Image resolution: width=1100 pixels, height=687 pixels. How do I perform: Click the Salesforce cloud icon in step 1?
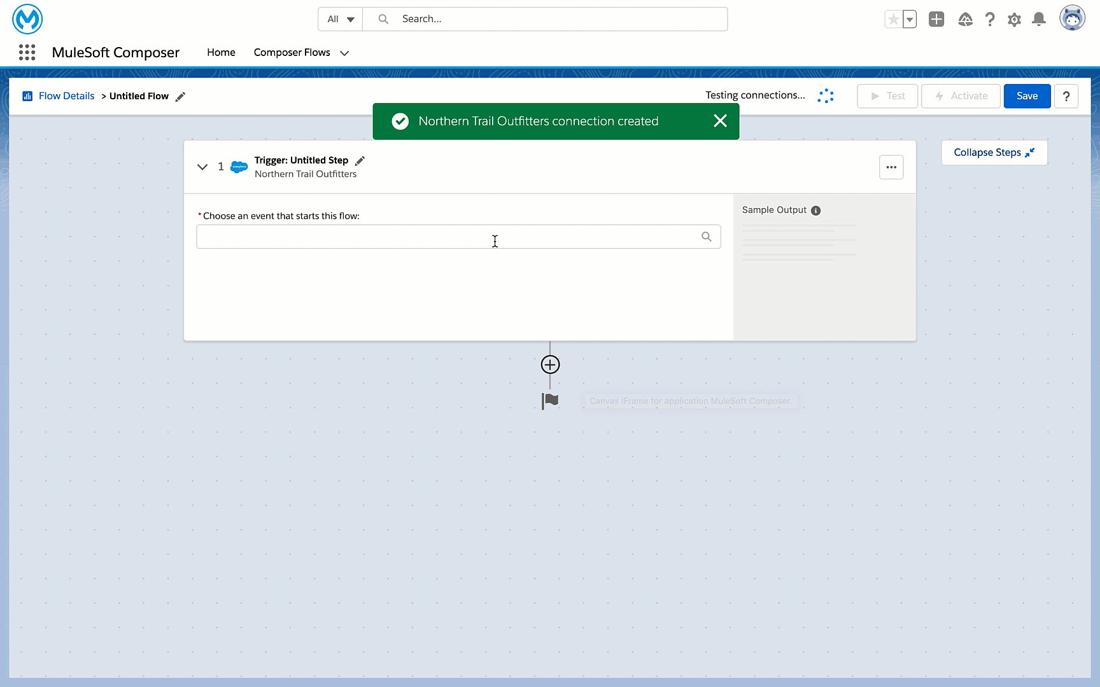(239, 167)
